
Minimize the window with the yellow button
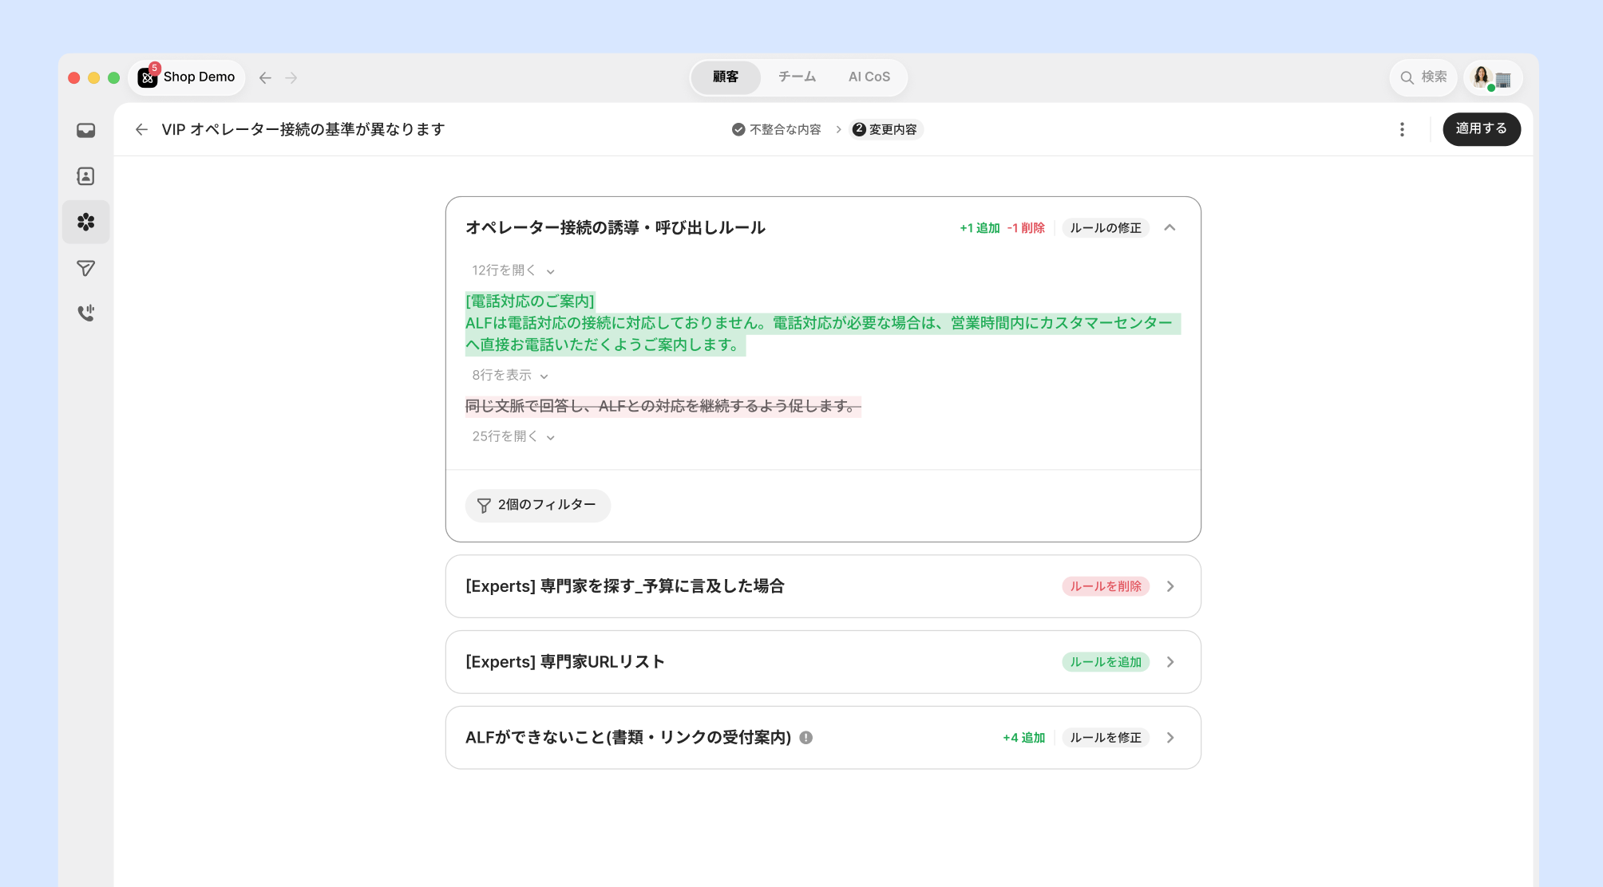94,77
